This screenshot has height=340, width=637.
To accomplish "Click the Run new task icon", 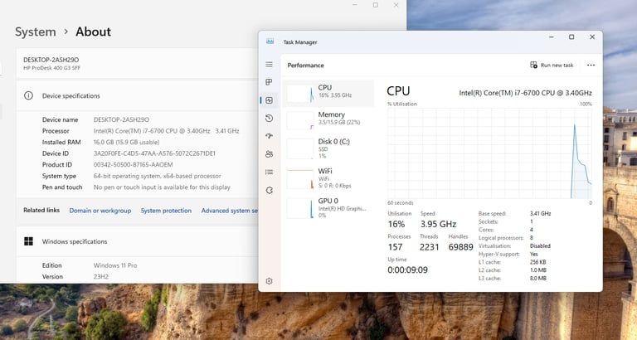I will pos(533,65).
